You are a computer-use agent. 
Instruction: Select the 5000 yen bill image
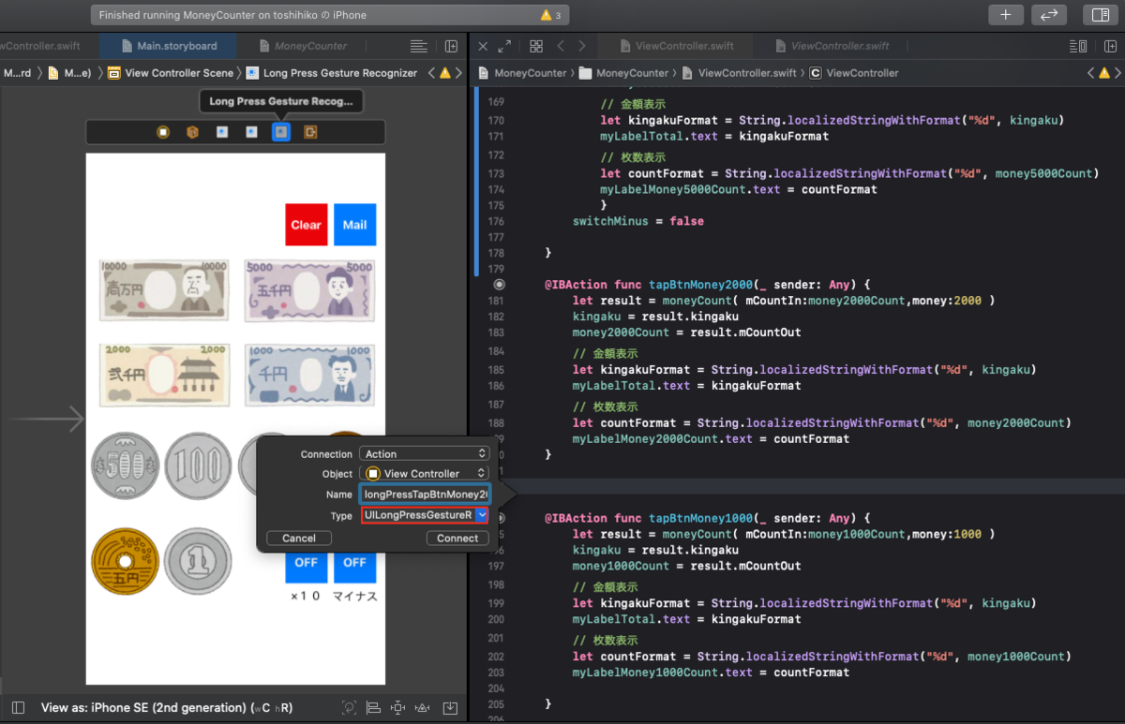[309, 290]
